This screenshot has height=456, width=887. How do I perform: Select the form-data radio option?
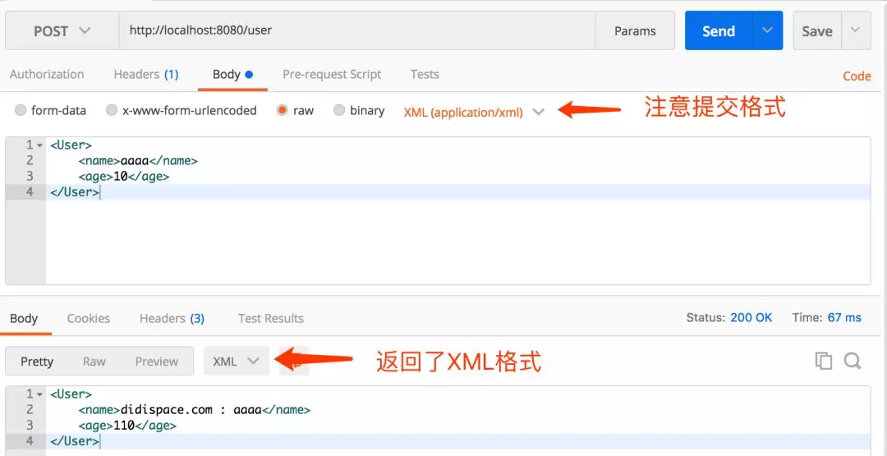tap(21, 110)
